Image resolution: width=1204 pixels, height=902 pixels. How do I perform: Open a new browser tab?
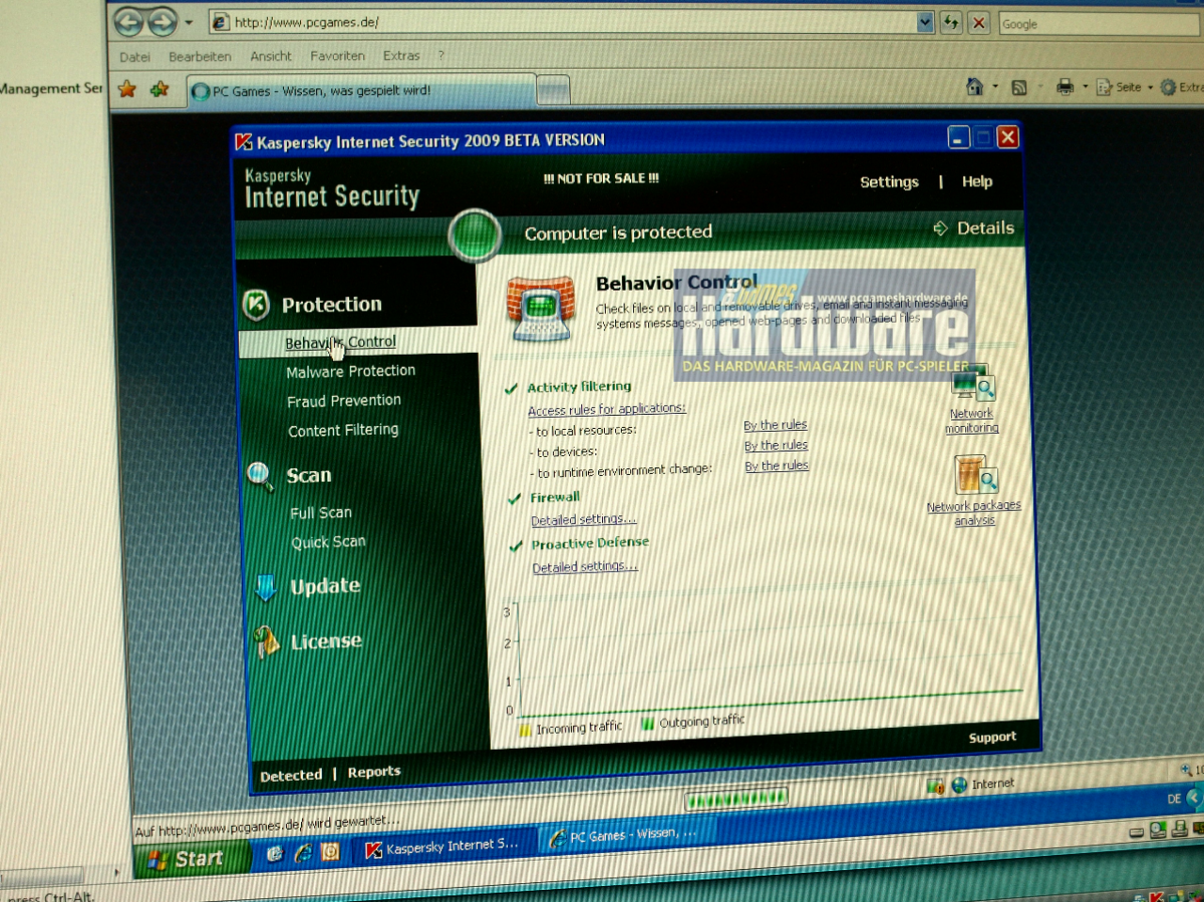tap(553, 91)
